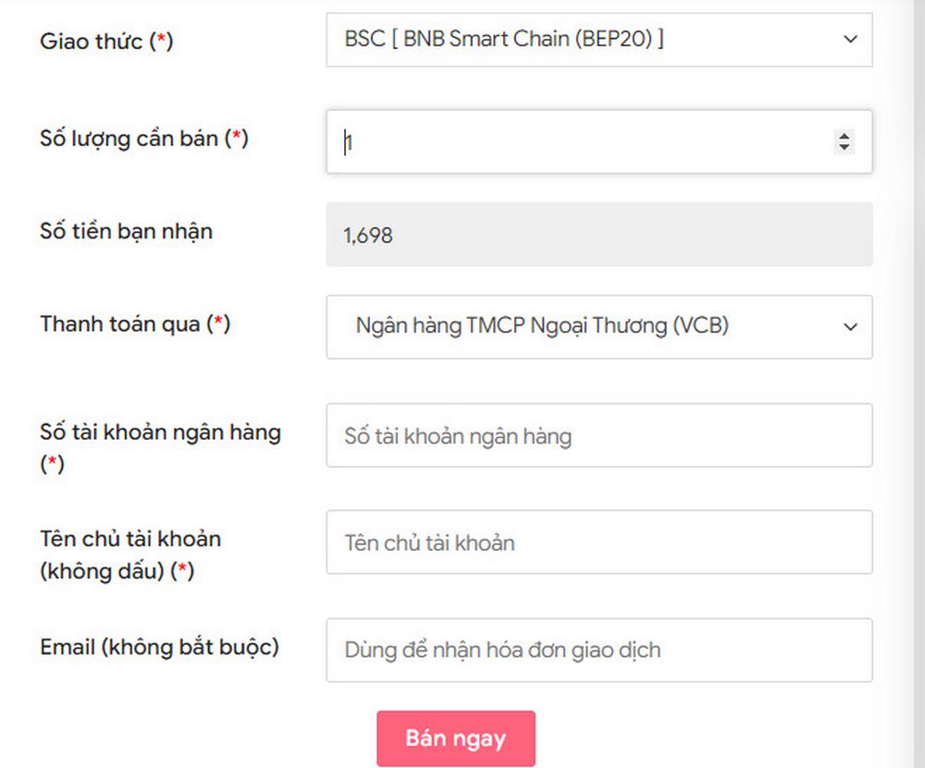Click the Số tài khoản ngân hàng label
The image size is (925, 768).
[160, 432]
